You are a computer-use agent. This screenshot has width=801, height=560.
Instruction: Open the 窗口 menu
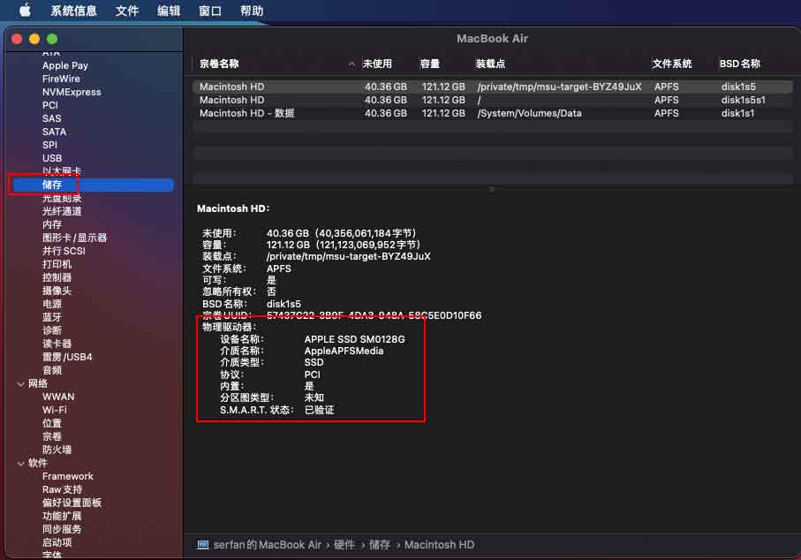coord(210,11)
